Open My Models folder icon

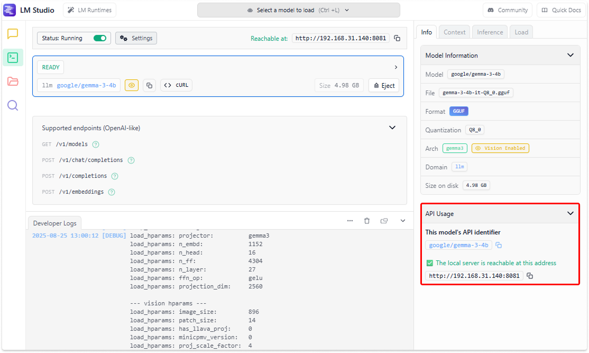[13, 82]
